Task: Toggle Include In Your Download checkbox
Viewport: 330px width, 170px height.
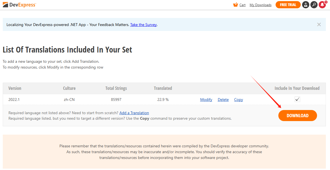Action: coord(297,99)
